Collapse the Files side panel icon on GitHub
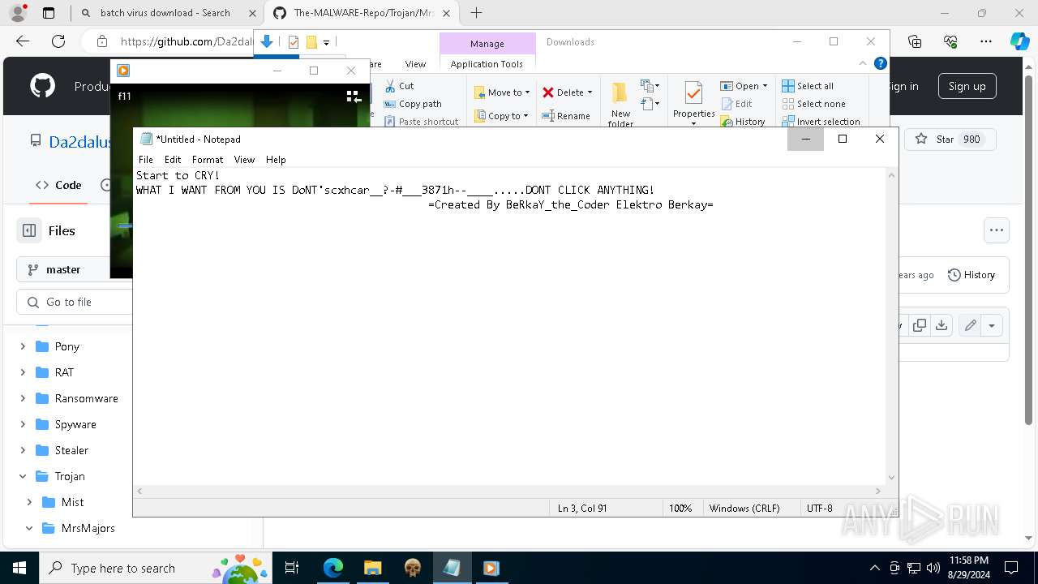The image size is (1038, 584). (29, 230)
